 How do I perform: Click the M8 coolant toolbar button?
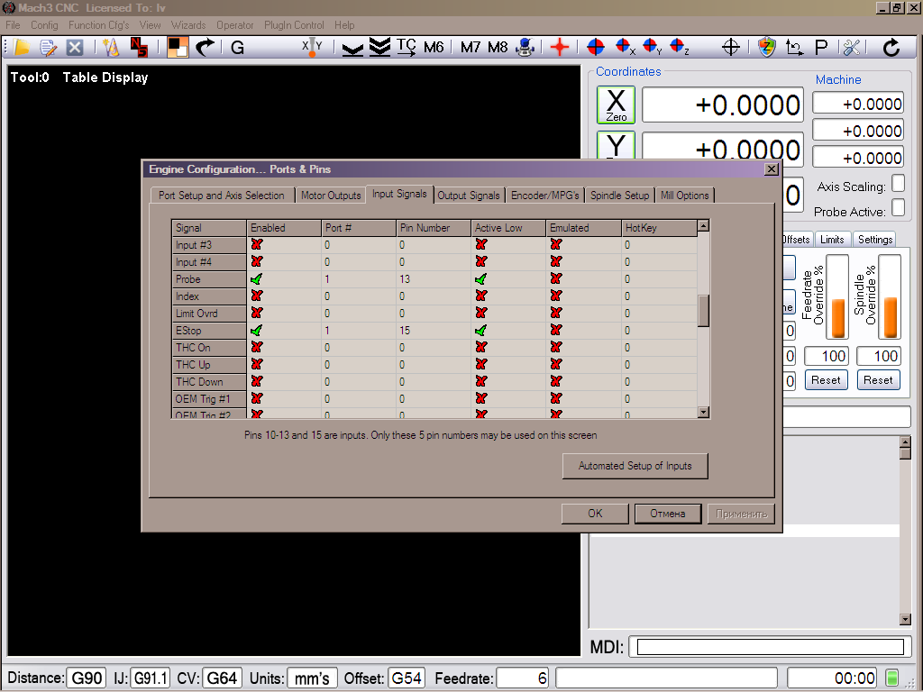click(498, 47)
